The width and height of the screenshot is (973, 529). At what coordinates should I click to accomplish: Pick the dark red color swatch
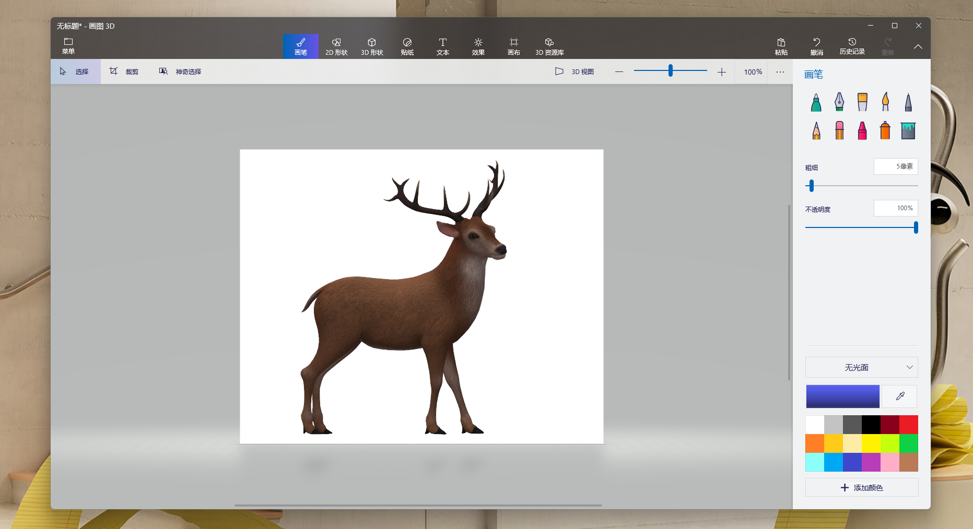890,425
